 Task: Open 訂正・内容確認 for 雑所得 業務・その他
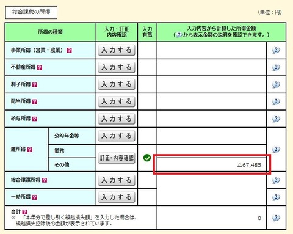click(117, 158)
